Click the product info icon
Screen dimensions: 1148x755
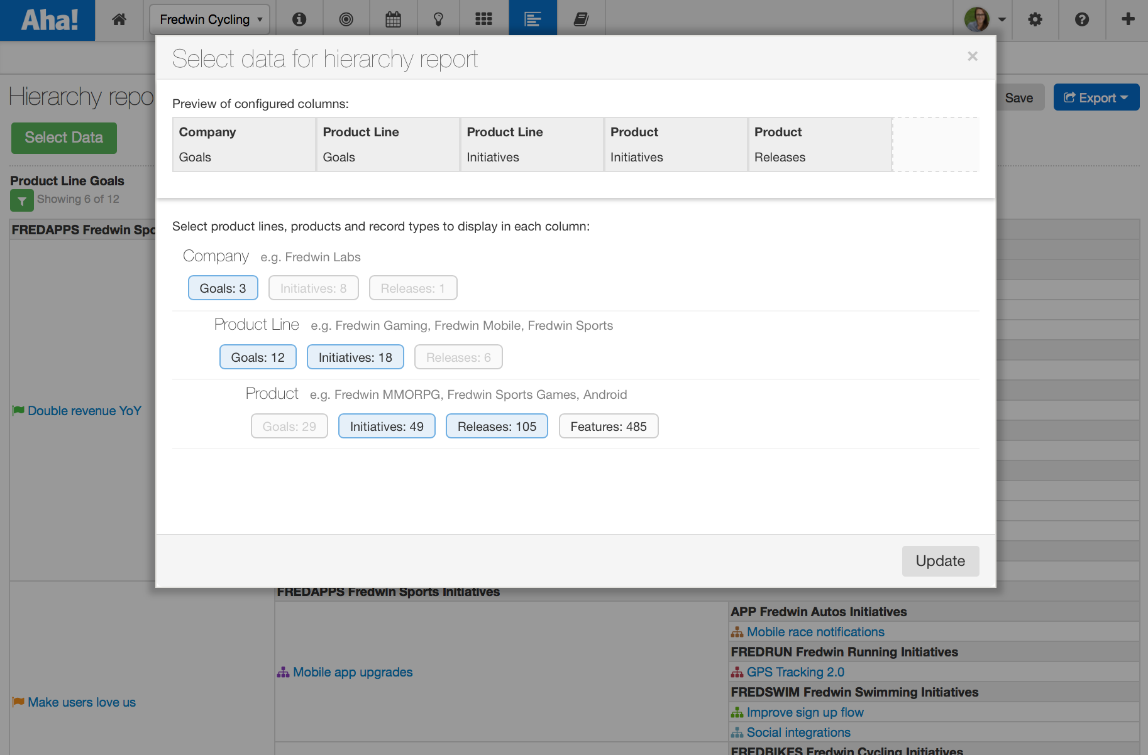click(299, 19)
